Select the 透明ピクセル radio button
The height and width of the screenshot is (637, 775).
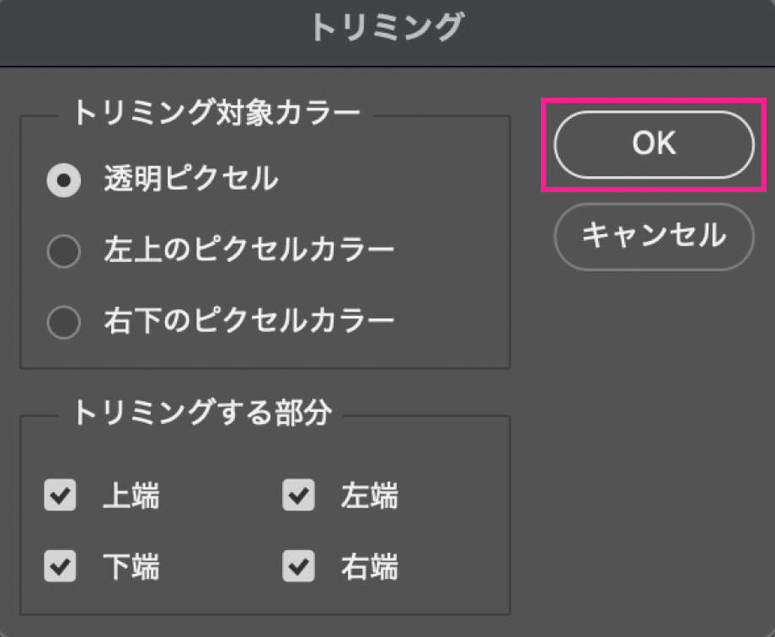(64, 180)
